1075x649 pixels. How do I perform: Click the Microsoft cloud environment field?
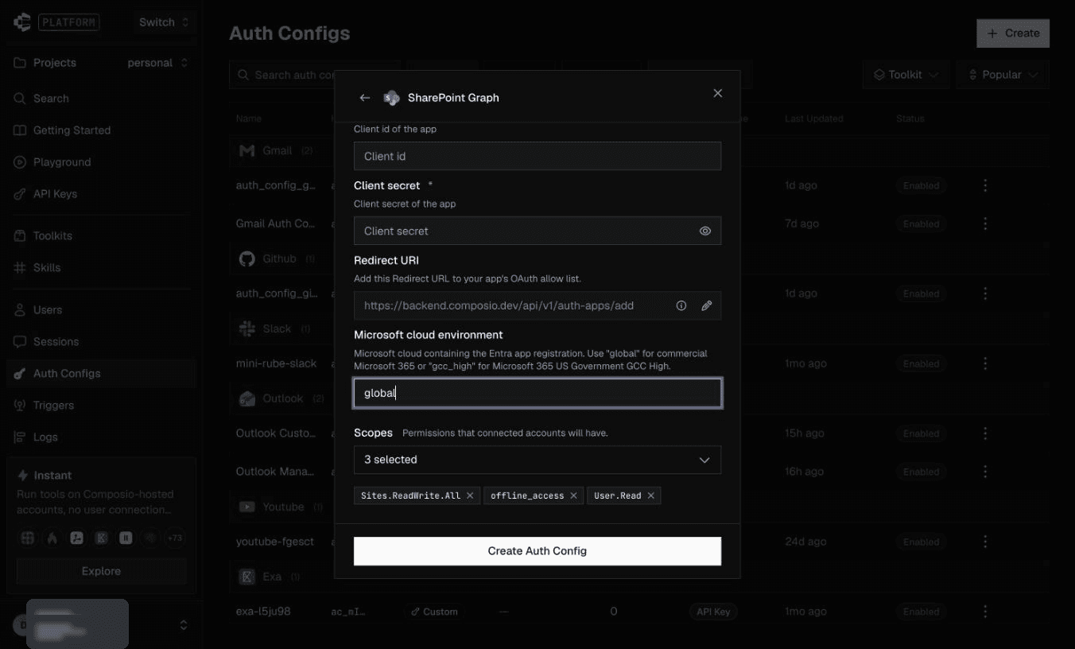point(537,393)
